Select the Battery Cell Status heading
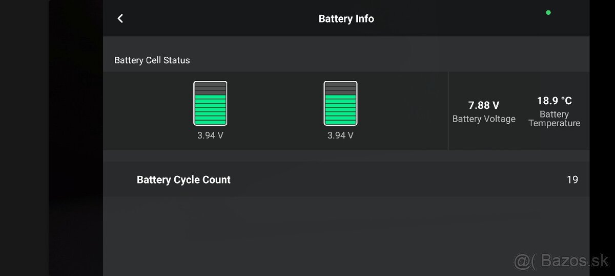The image size is (615, 276). click(152, 60)
